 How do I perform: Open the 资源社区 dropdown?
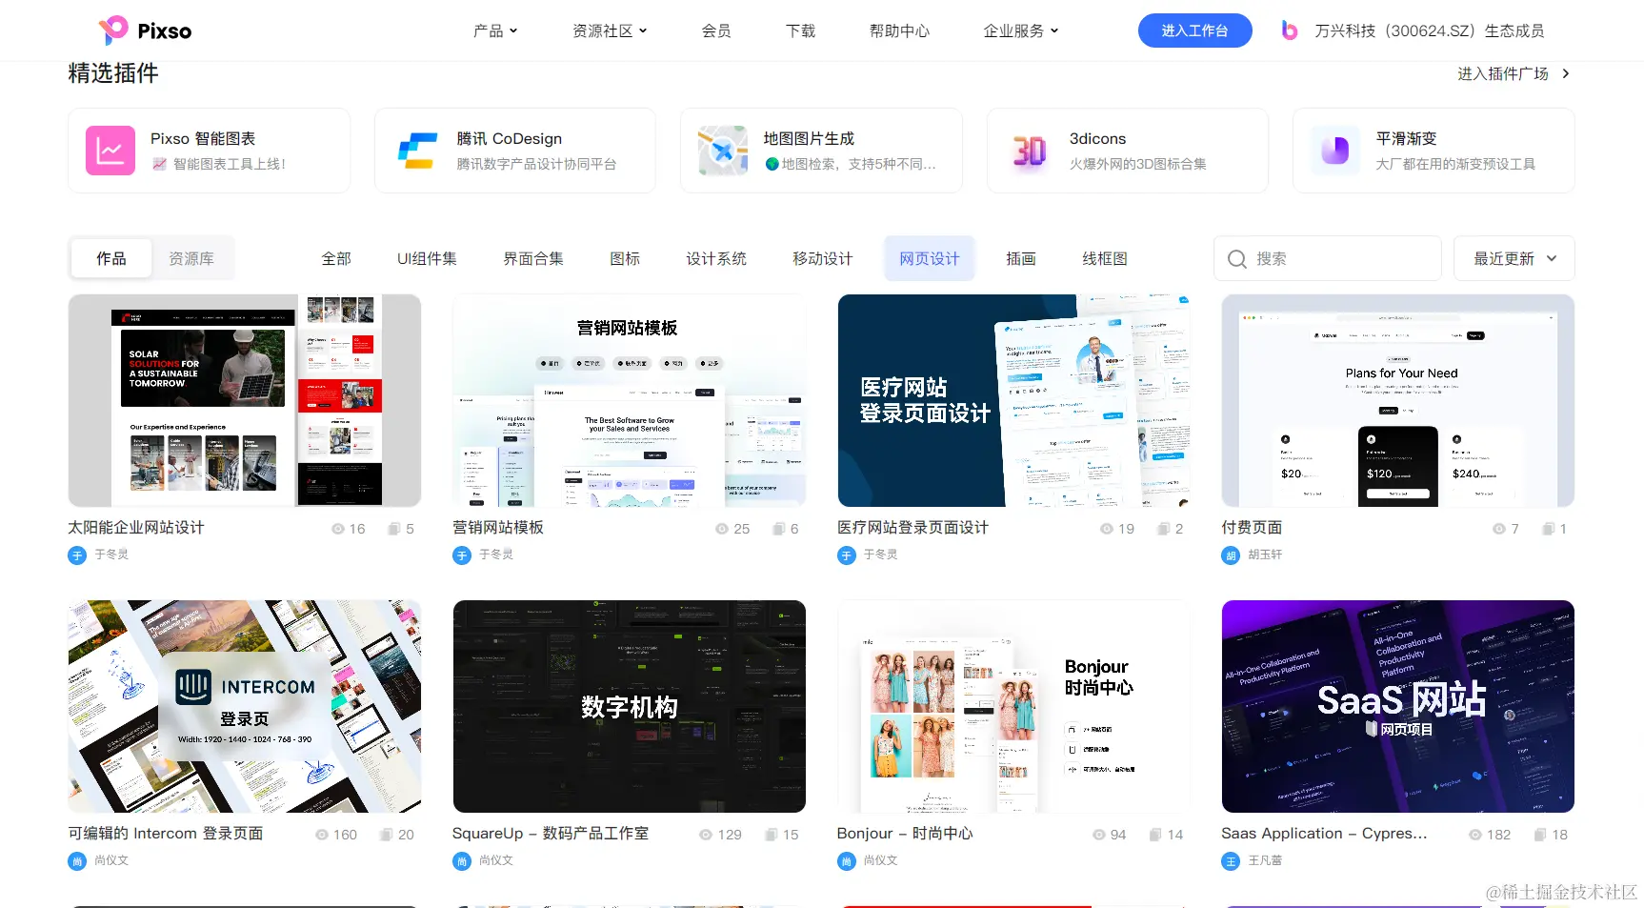pos(610,30)
